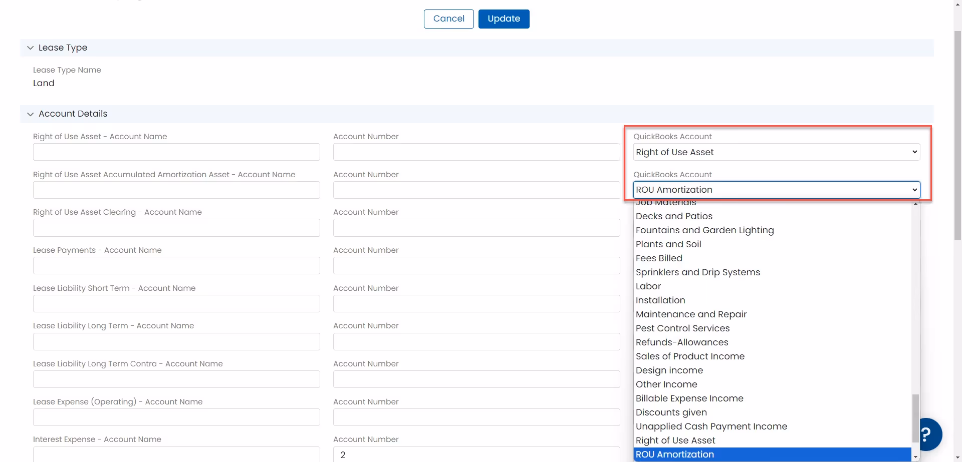Pick Refunds-Allowances in the dropdown list
Screen dimensions: 962x462
(772, 342)
